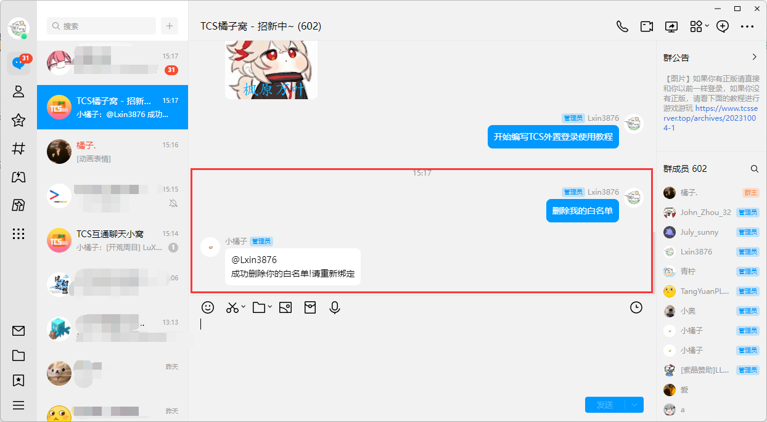
Task: Expand the group announcement panel chevron
Action: click(x=754, y=57)
